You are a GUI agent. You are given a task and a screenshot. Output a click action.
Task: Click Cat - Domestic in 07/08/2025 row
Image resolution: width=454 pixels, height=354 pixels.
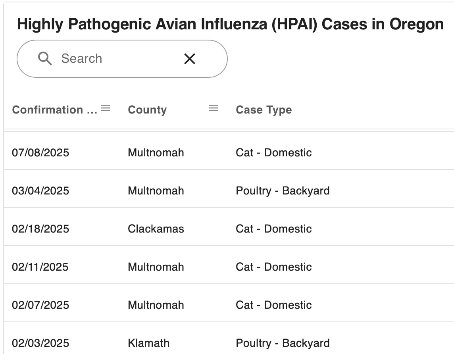[x=273, y=152]
